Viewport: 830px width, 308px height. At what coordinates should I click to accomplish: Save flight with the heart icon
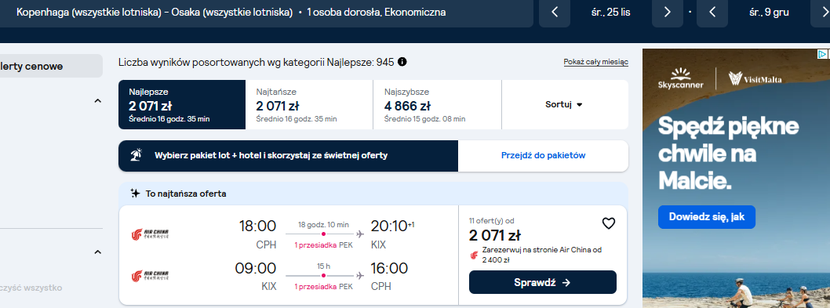click(x=609, y=224)
